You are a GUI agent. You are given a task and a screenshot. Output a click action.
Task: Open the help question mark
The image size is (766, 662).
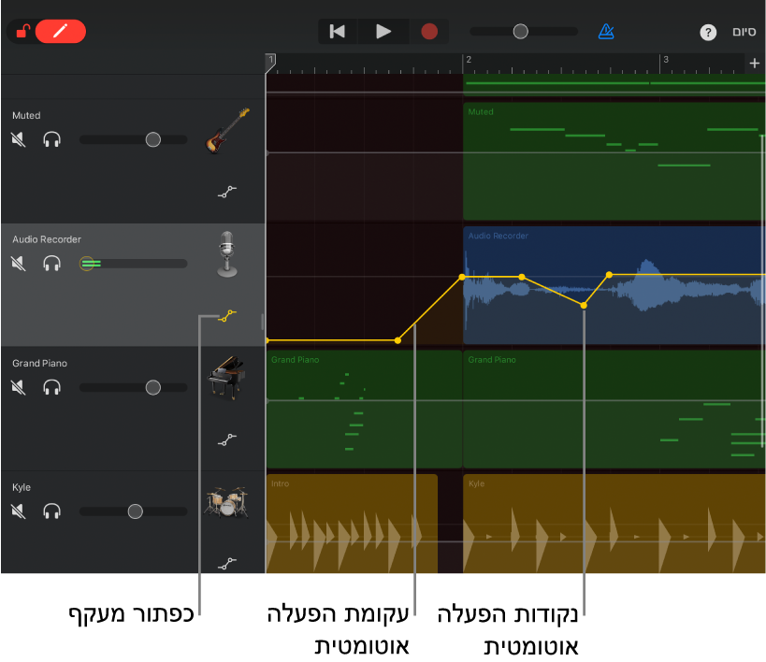[708, 33]
